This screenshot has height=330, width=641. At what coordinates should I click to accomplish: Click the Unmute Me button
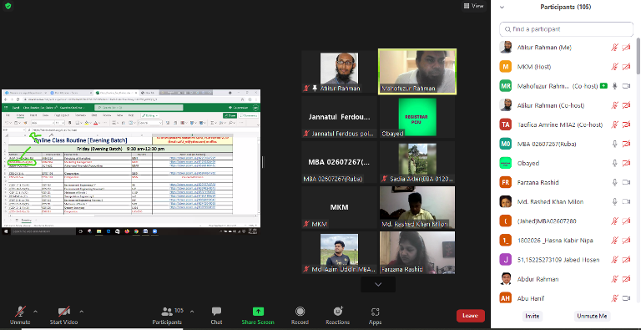point(592,316)
